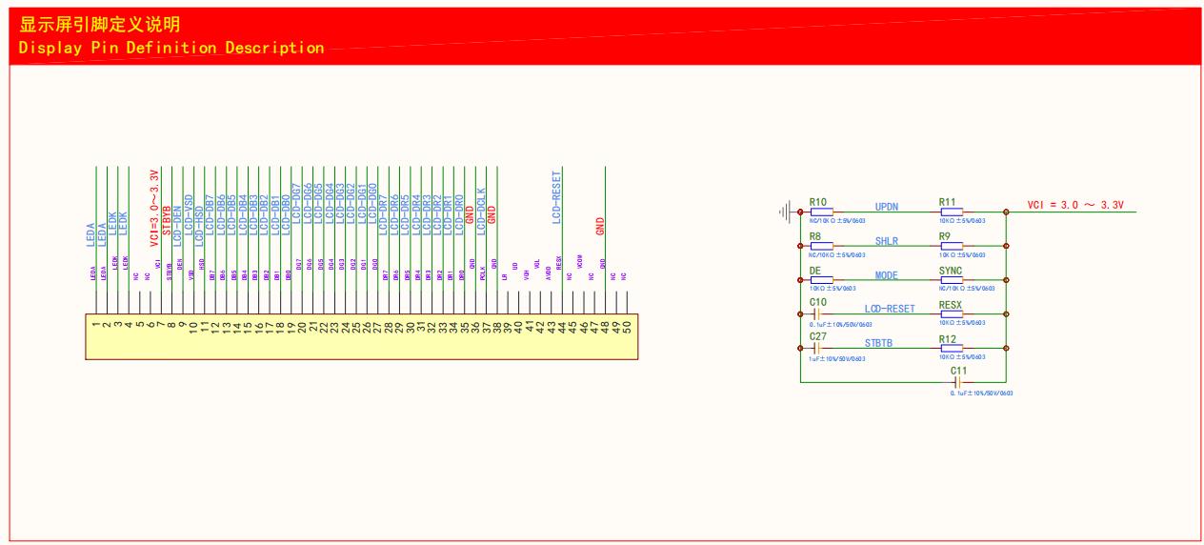Click the 'Display Pin Definition Description' title
Viewport: 1204px width, 545px height.
click(171, 48)
